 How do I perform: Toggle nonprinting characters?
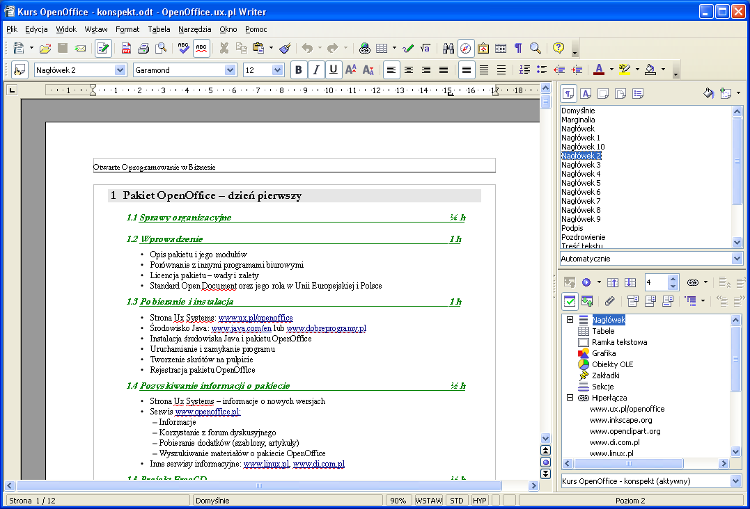[x=518, y=48]
